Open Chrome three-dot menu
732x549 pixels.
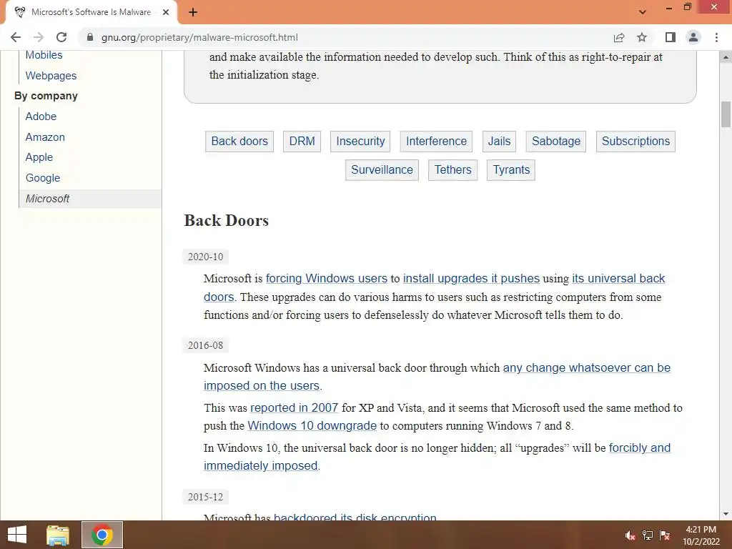(716, 37)
